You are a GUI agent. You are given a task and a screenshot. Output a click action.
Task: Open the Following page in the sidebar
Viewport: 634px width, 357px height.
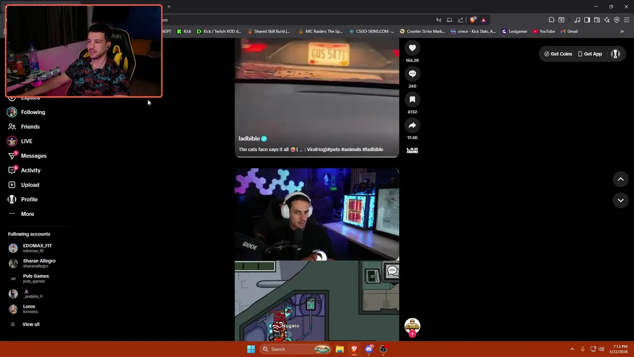(33, 112)
